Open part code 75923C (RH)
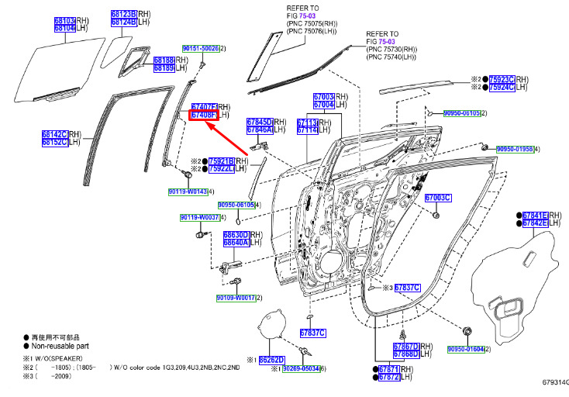The width and height of the screenshot is (569, 397). pos(502,79)
